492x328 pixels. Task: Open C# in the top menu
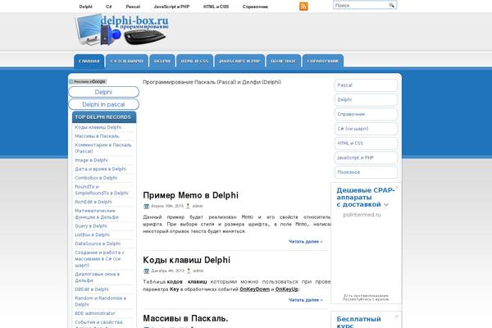pyautogui.click(x=108, y=7)
